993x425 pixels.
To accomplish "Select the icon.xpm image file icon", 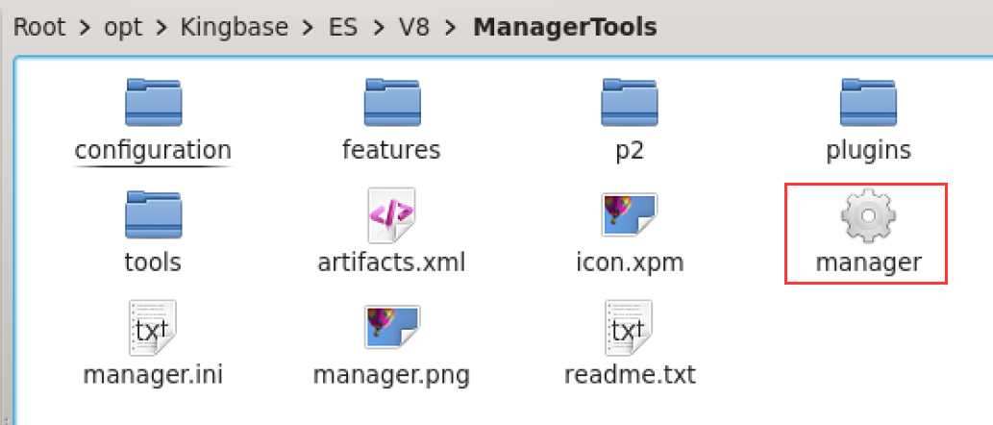I will click(630, 215).
